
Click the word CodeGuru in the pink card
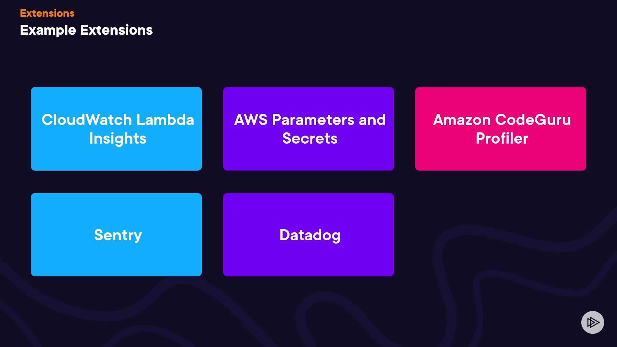point(533,120)
